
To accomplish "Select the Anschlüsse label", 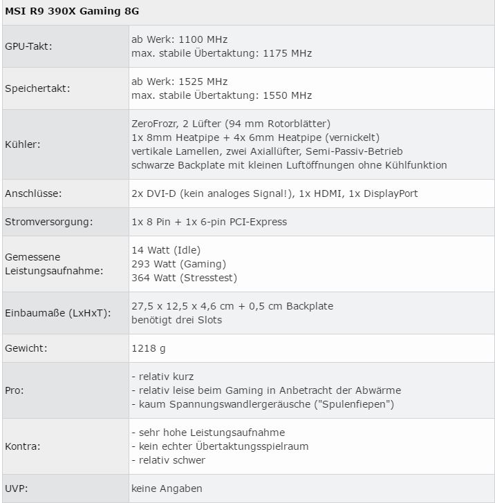I will (x=33, y=193).
